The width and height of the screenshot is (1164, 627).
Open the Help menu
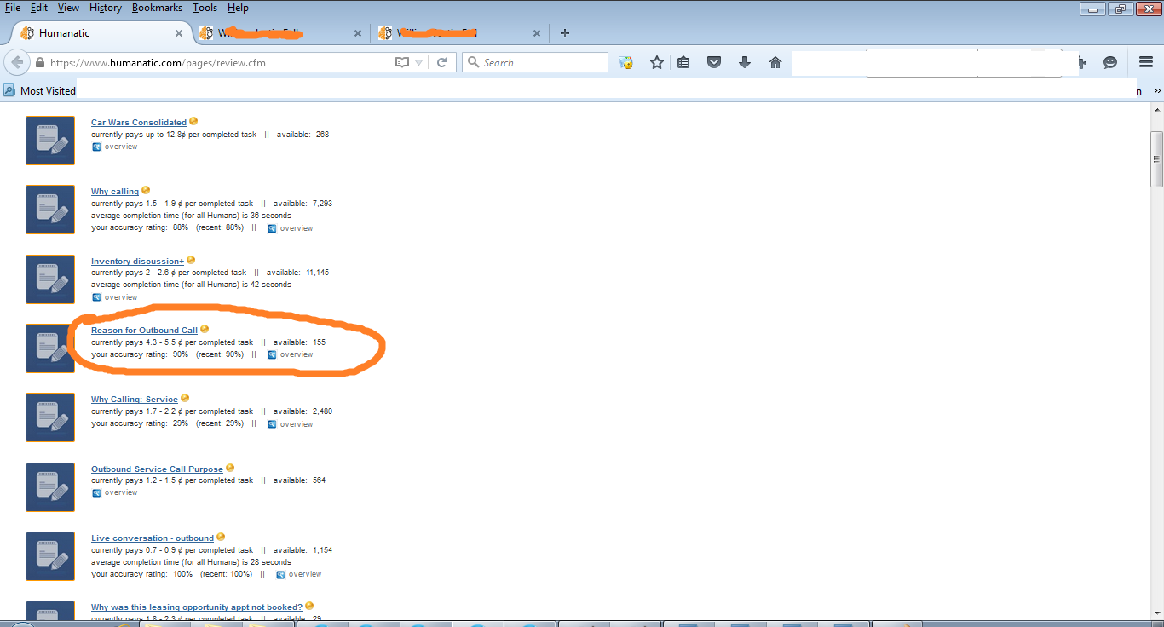click(x=238, y=8)
